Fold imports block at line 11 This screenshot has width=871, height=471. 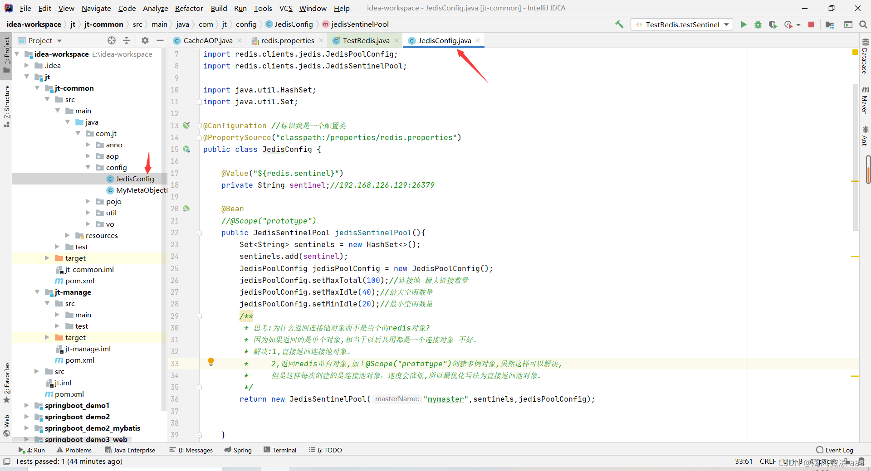[x=199, y=102]
